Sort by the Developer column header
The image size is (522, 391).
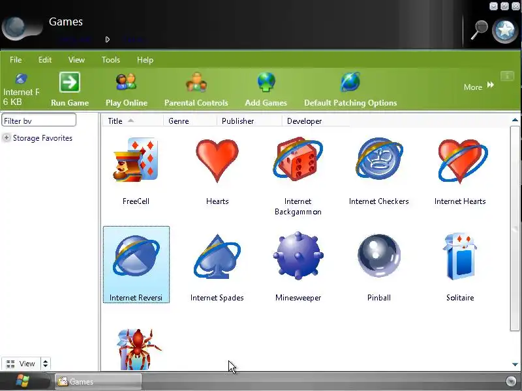(x=316, y=121)
